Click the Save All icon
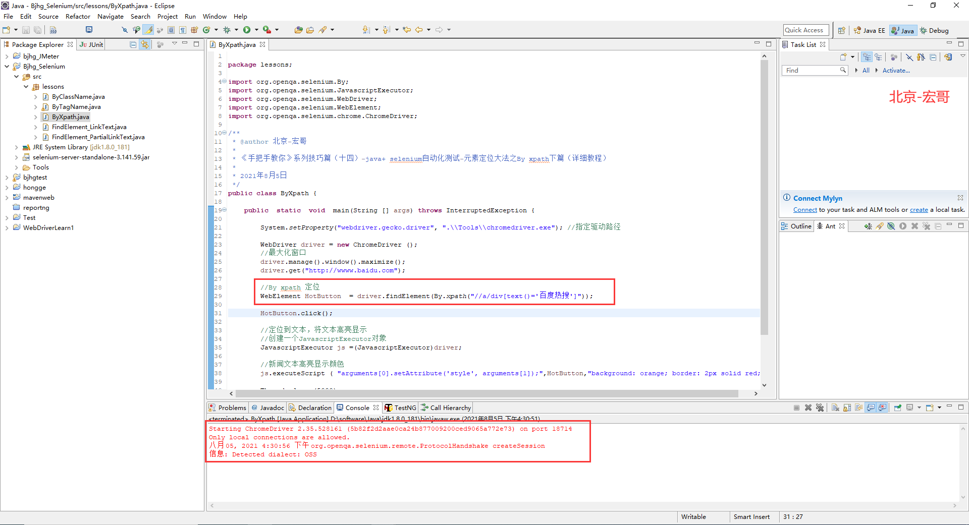The height and width of the screenshot is (525, 969). [37, 30]
